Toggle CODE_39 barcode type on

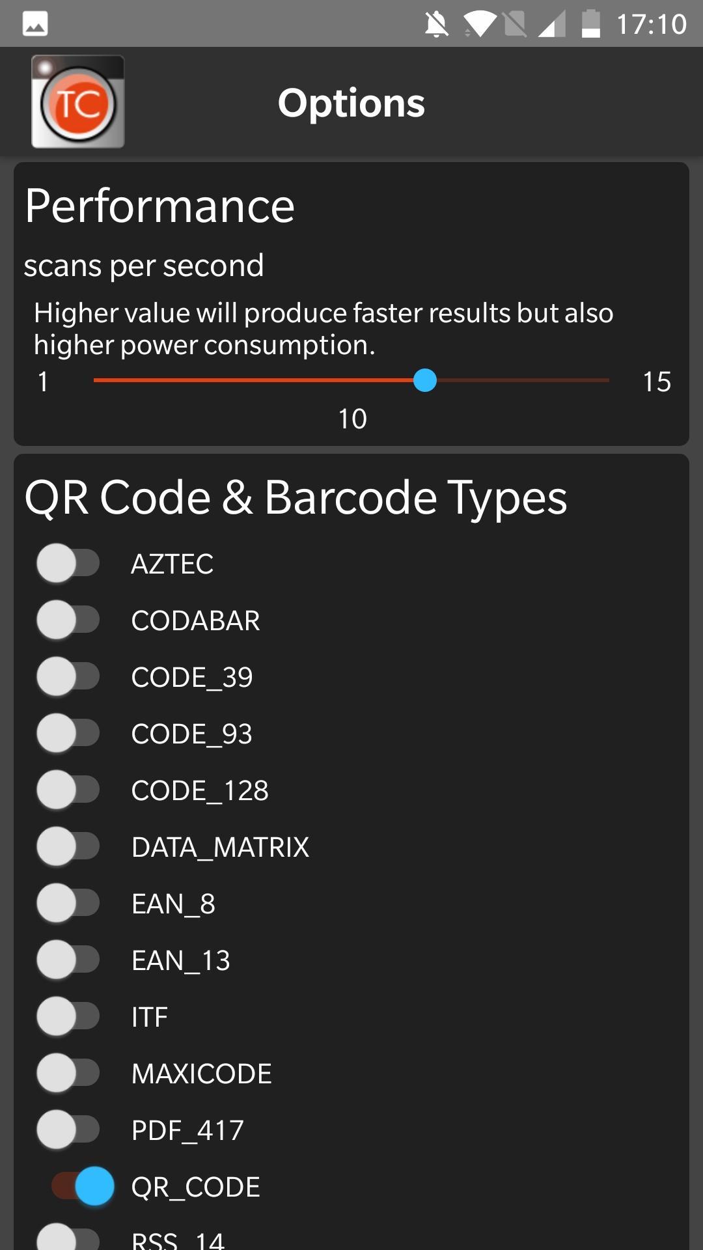[68, 676]
